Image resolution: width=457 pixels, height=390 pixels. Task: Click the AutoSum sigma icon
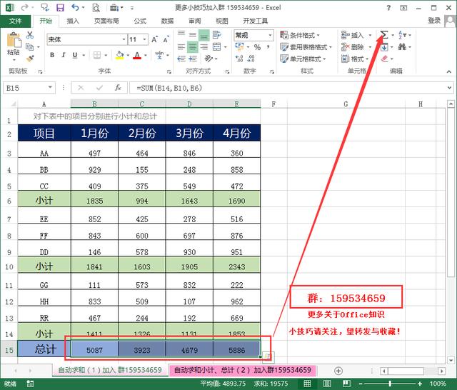[x=384, y=35]
